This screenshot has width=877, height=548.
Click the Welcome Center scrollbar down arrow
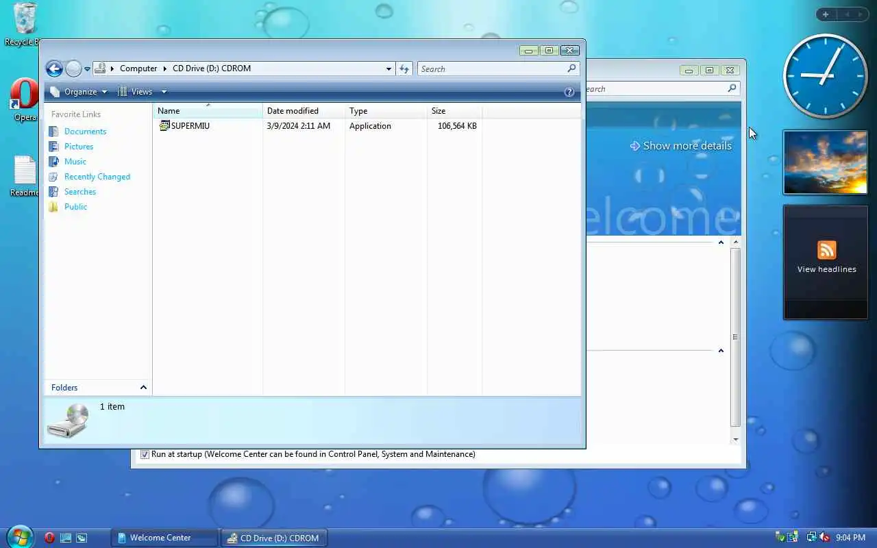735,439
